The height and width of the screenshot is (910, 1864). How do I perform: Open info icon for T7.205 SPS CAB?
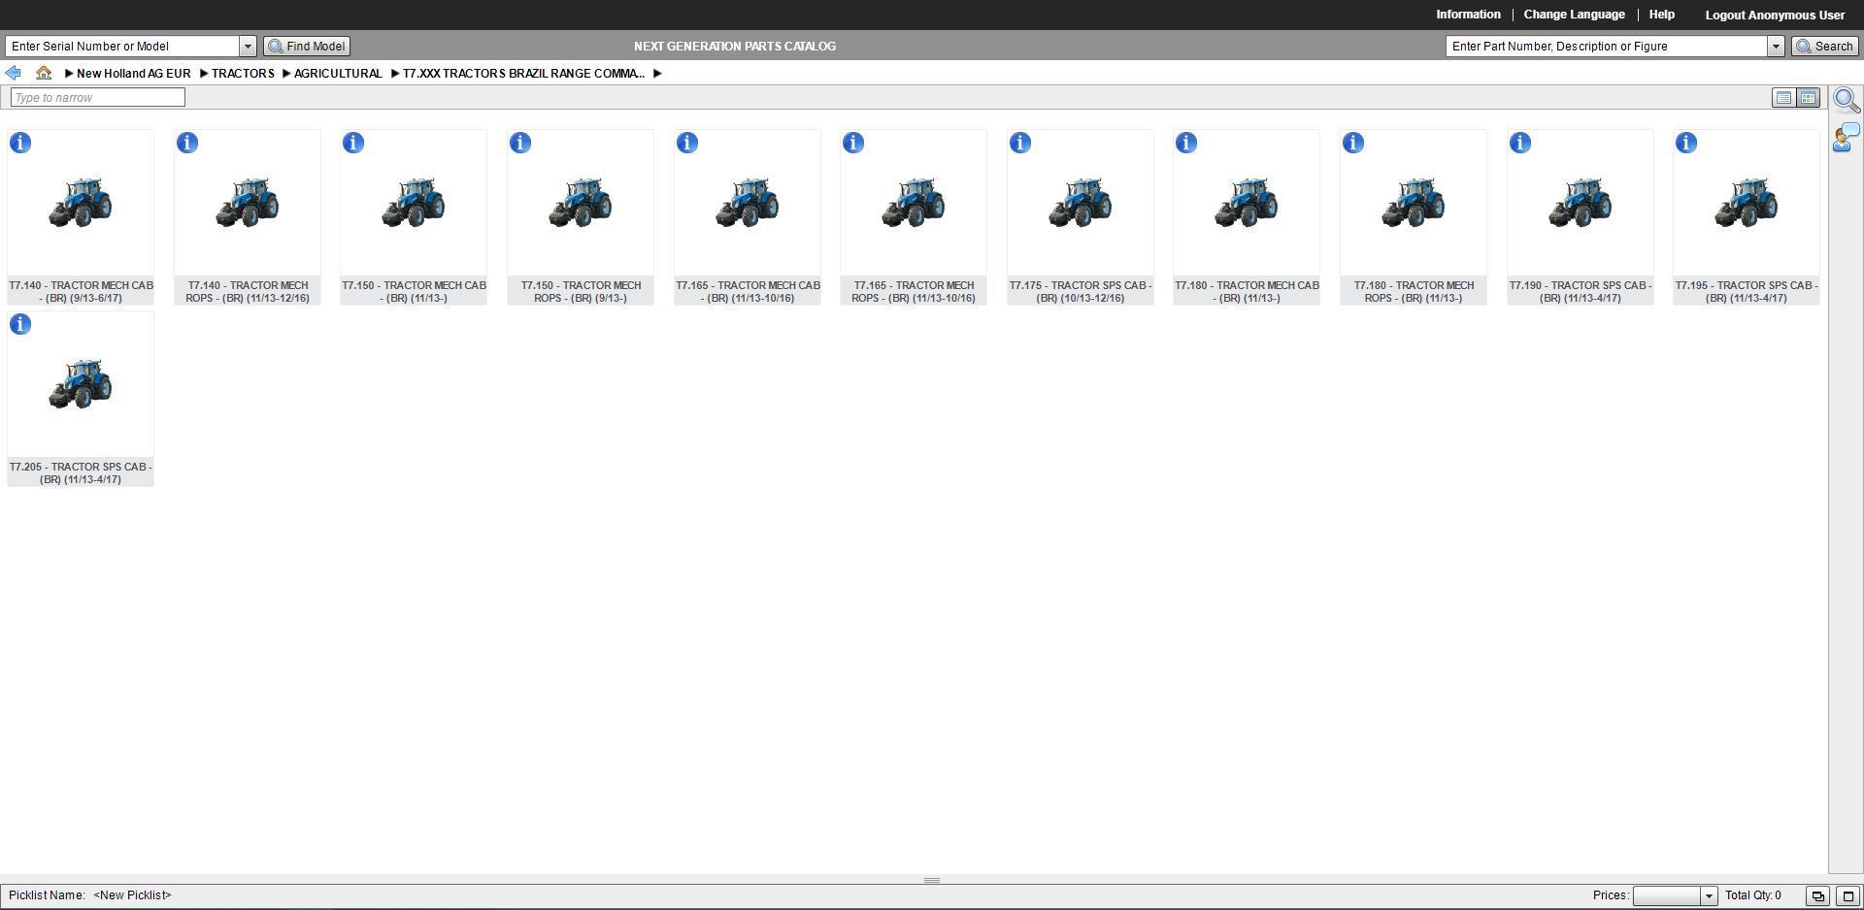[x=20, y=325]
